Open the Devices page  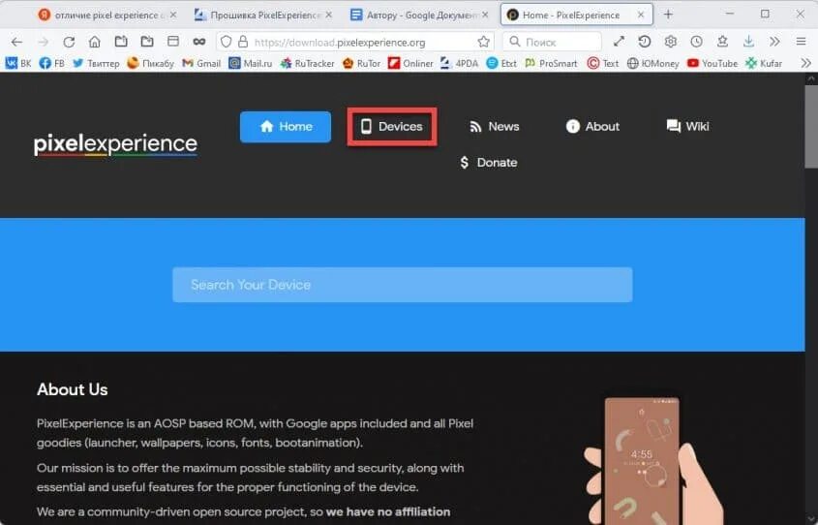pyautogui.click(x=392, y=126)
